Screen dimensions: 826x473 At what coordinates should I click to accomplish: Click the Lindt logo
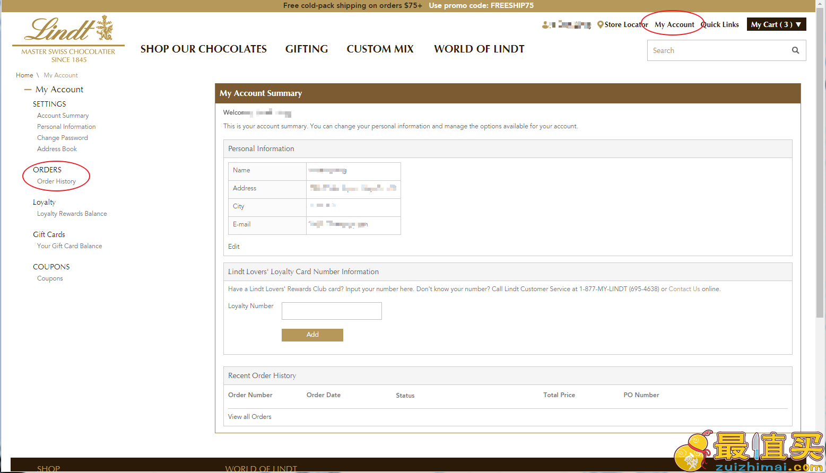pyautogui.click(x=68, y=39)
